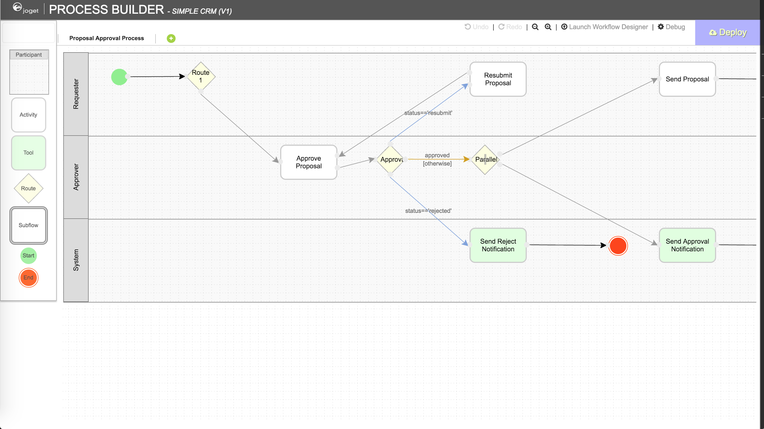Select the Activity element in the palette
The image size is (764, 429).
point(28,115)
